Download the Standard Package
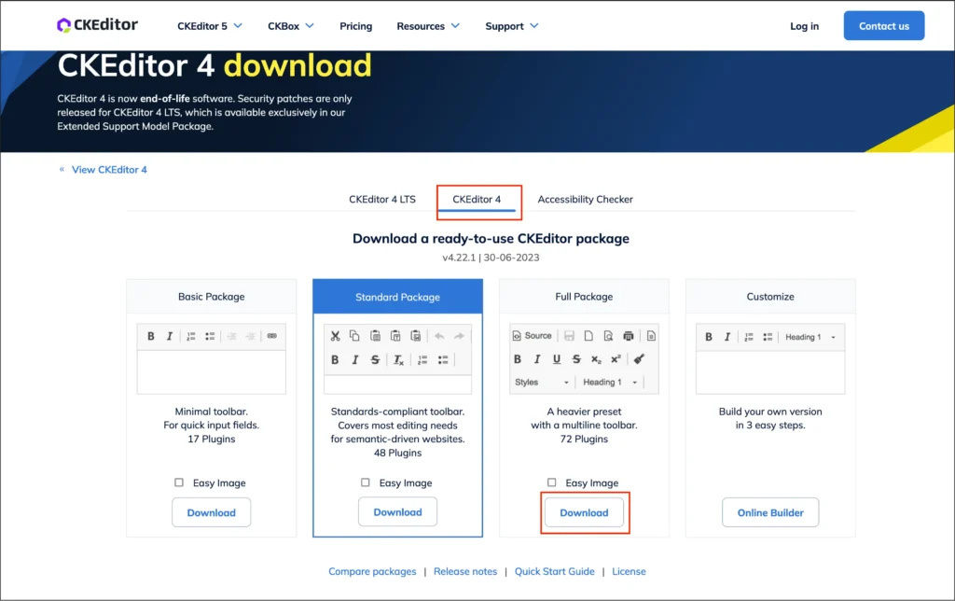The height and width of the screenshot is (601, 955). pyautogui.click(x=397, y=512)
